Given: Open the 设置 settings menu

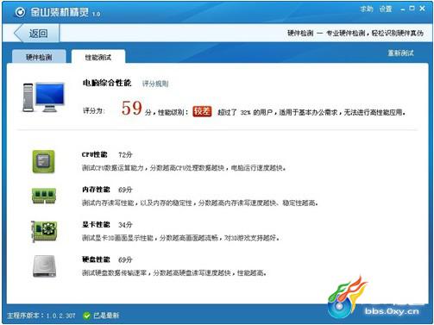Looking at the screenshot, I should 386,9.
